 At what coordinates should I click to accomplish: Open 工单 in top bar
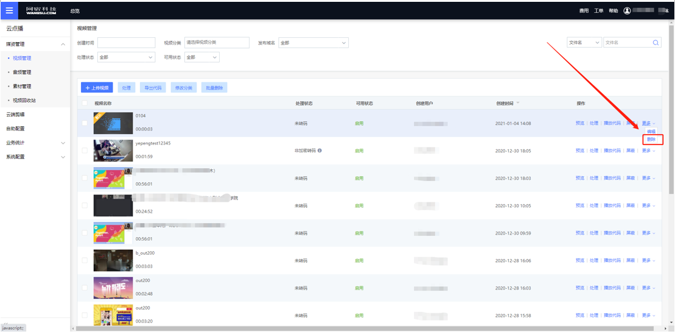pos(598,11)
